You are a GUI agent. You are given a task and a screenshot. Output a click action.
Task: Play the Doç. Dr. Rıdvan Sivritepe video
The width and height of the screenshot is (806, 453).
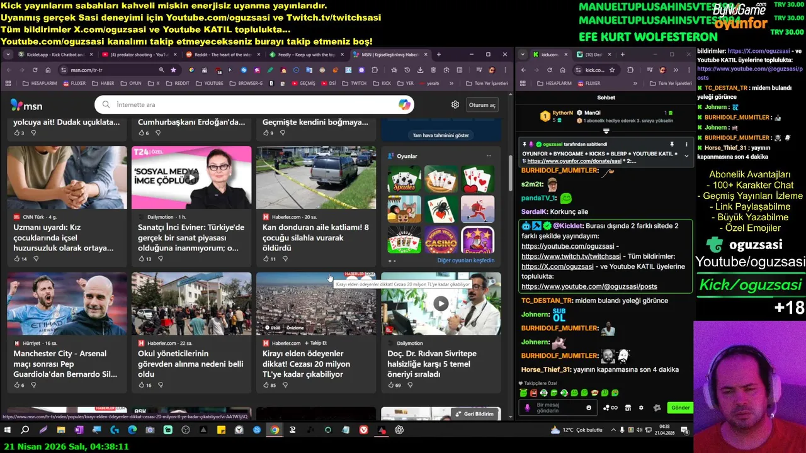click(441, 304)
